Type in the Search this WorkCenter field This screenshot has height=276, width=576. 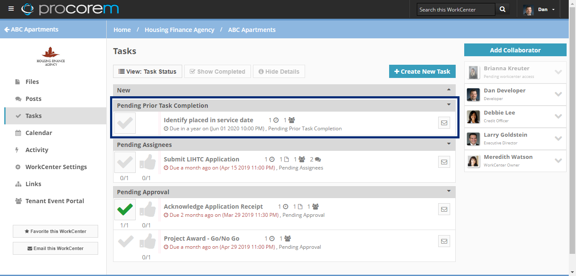click(x=455, y=9)
